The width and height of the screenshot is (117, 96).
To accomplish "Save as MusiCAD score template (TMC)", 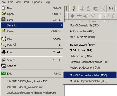I will [90, 75].
